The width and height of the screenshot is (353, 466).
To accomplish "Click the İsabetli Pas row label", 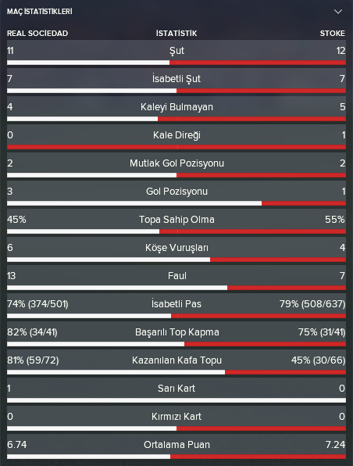I will pyautogui.click(x=176, y=303).
